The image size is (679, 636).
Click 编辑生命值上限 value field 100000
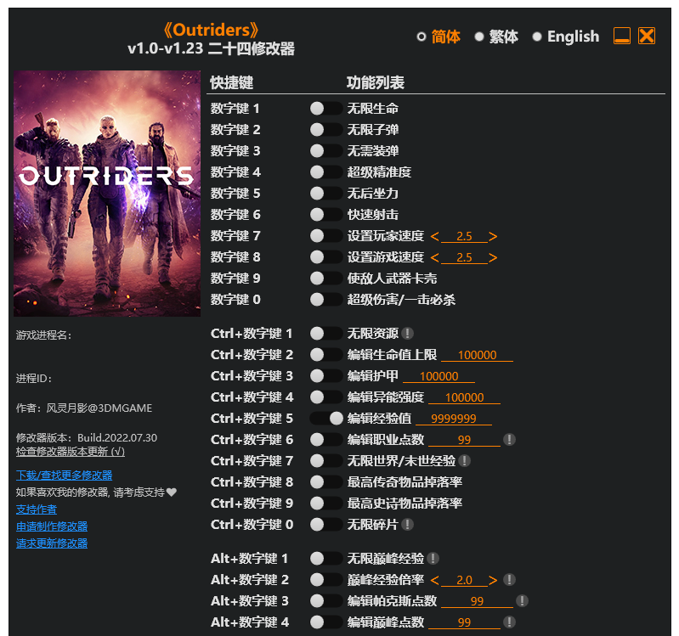478,355
